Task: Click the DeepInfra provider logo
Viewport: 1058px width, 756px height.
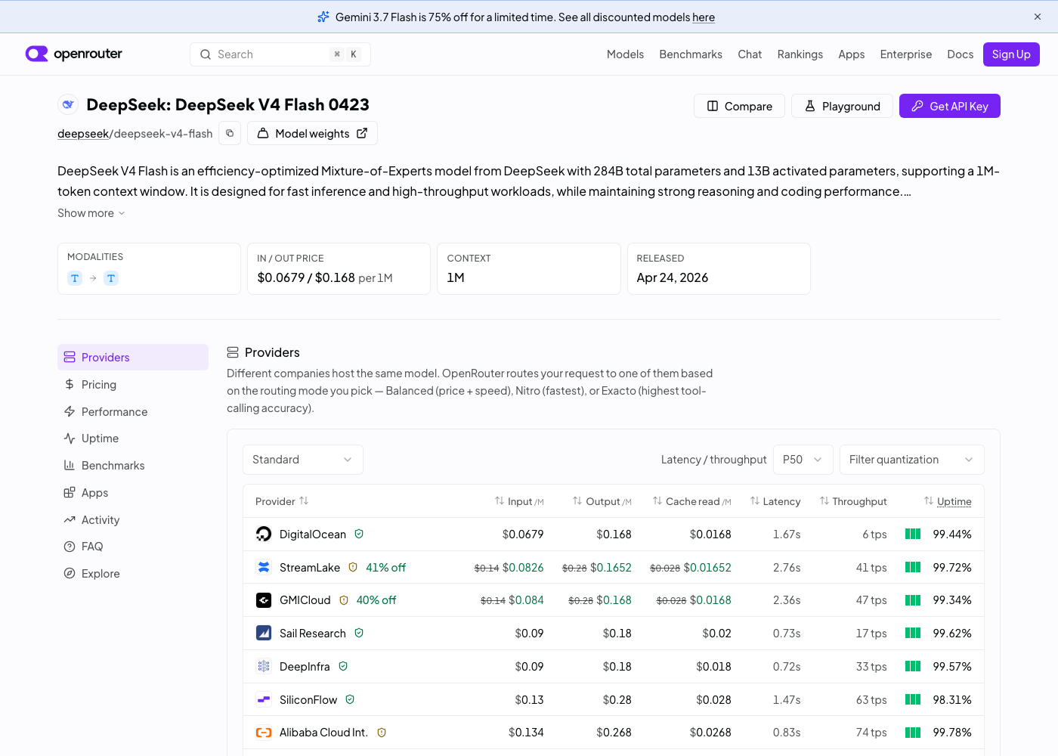Action: (264, 667)
